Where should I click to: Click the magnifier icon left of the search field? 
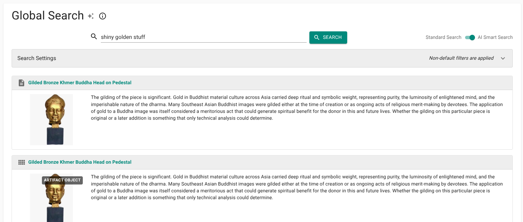94,36
